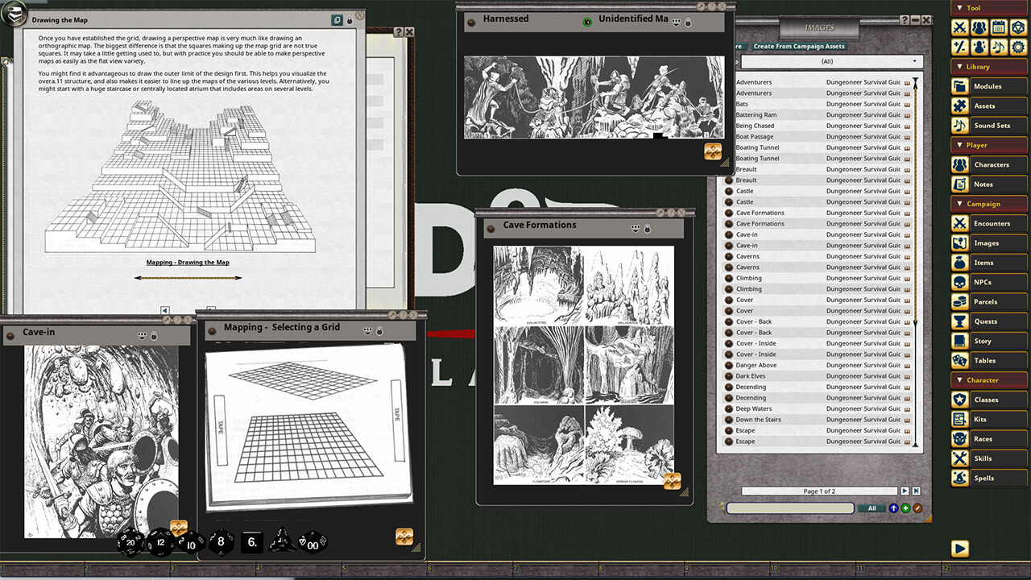Viewport: 1031px width, 580px height.
Task: Click Create From Campaign Assets button
Action: coord(799,47)
